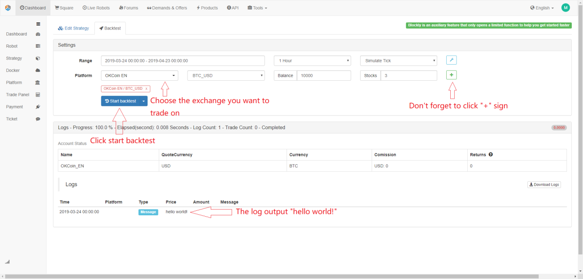Screen dimensions: 583x279
Task: Open Robot in the sidebar
Action: pos(12,46)
